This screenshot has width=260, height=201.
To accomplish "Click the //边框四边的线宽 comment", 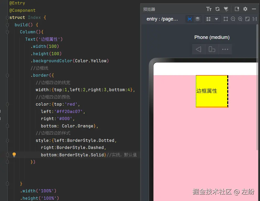I will [x=53, y=83].
